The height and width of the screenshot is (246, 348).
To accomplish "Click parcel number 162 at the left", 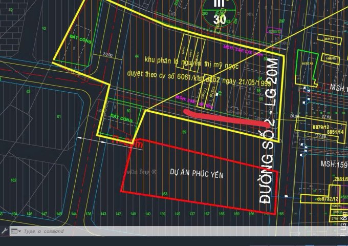I will pos(14,180).
